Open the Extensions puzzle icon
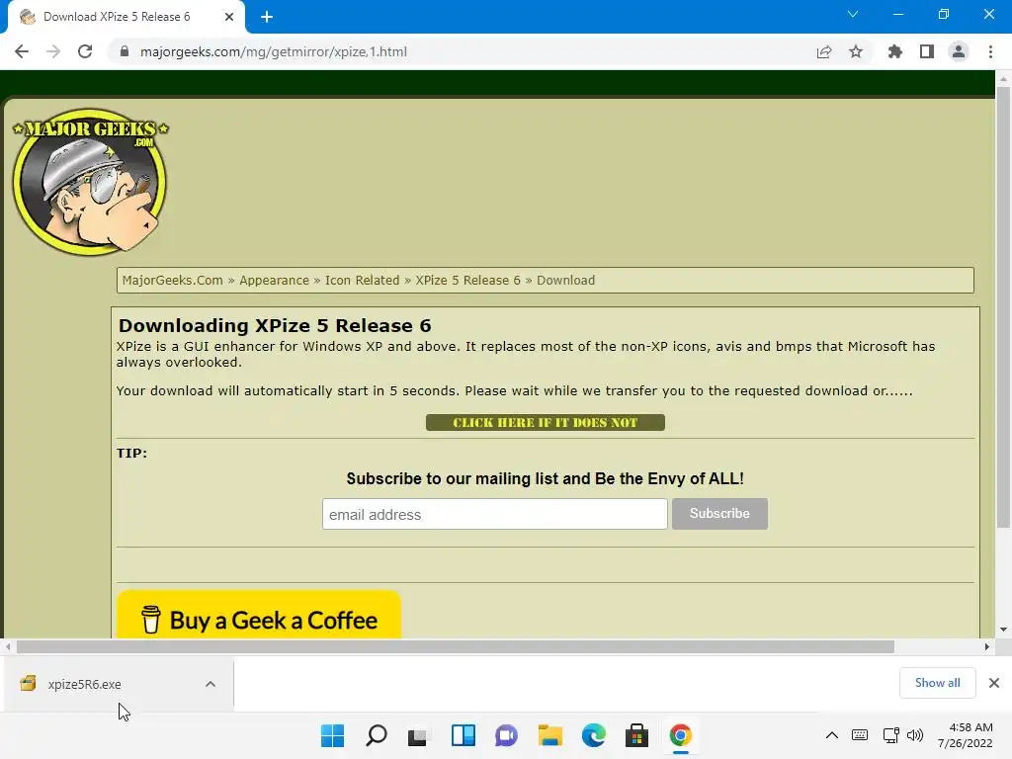1012x759 pixels. [x=894, y=51]
